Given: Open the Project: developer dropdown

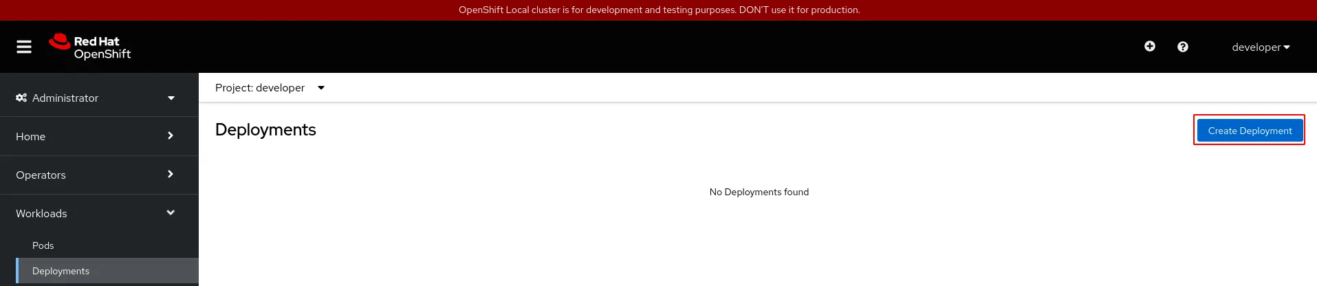Looking at the screenshot, I should coord(270,88).
